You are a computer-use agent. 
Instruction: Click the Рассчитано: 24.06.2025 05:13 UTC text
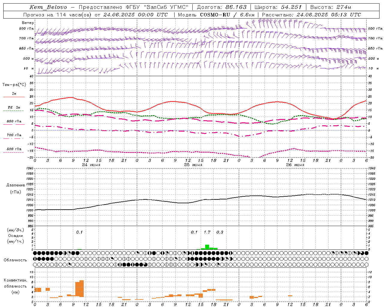tap(311, 15)
